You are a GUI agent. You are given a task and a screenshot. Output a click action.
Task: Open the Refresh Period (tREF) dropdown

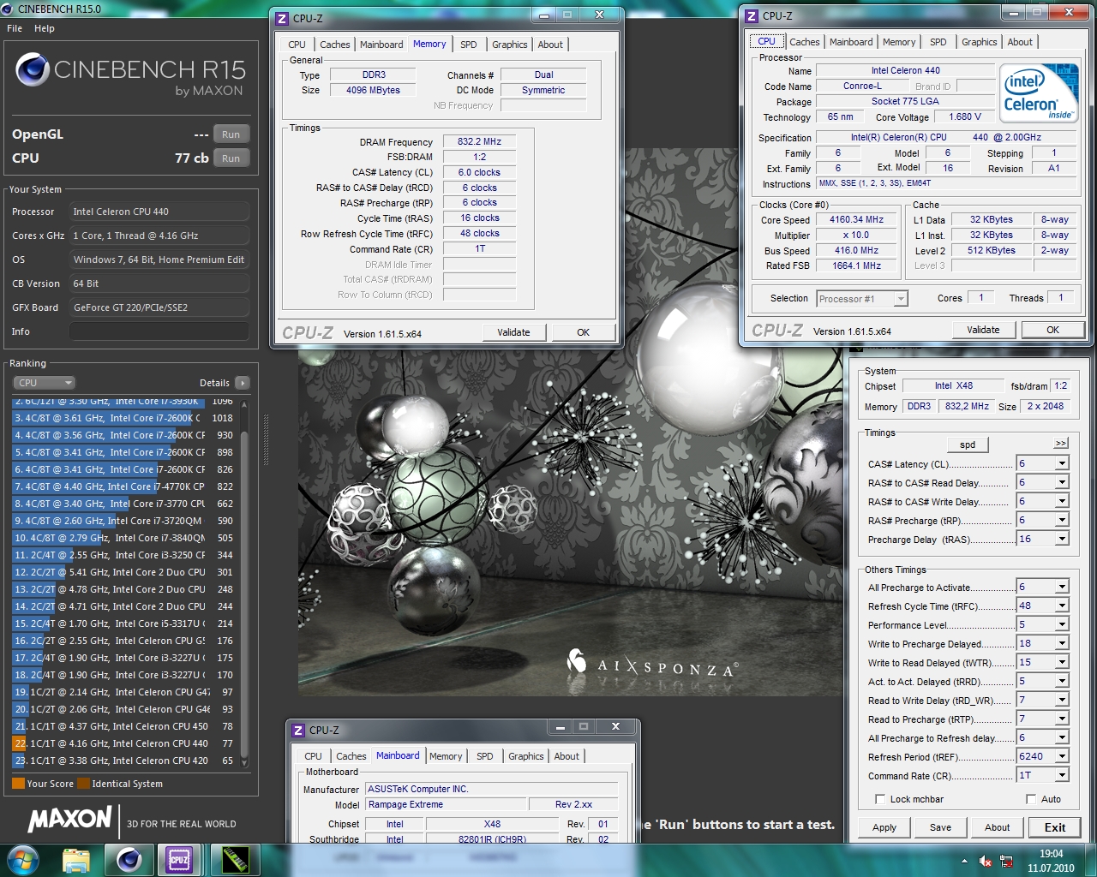tap(1062, 756)
